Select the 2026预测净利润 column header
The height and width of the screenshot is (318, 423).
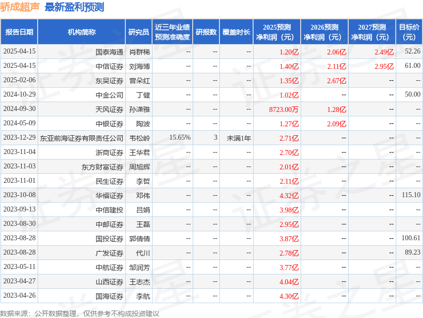tap(324, 32)
